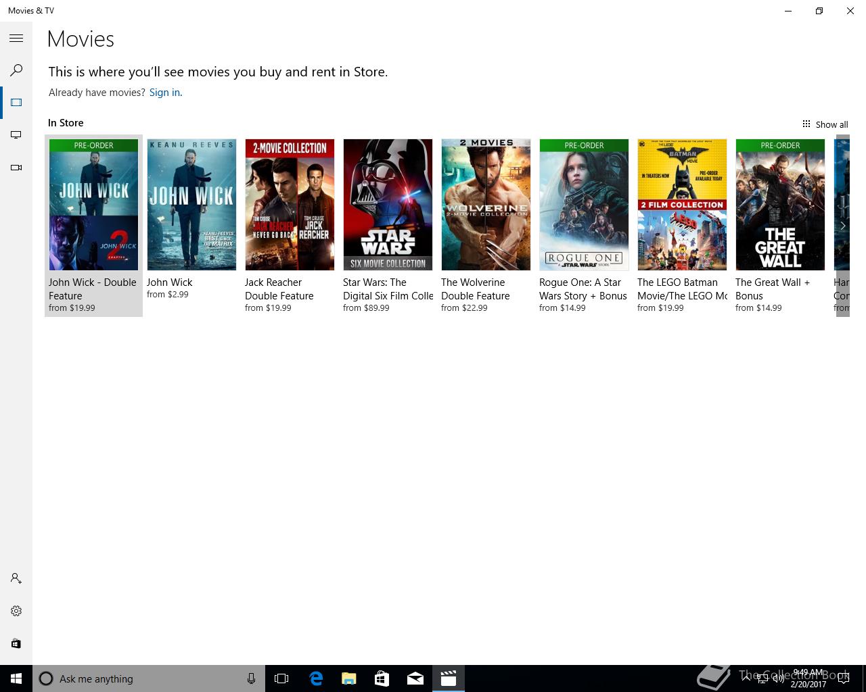Open the Store shopping bag icon in sidebar

click(16, 643)
